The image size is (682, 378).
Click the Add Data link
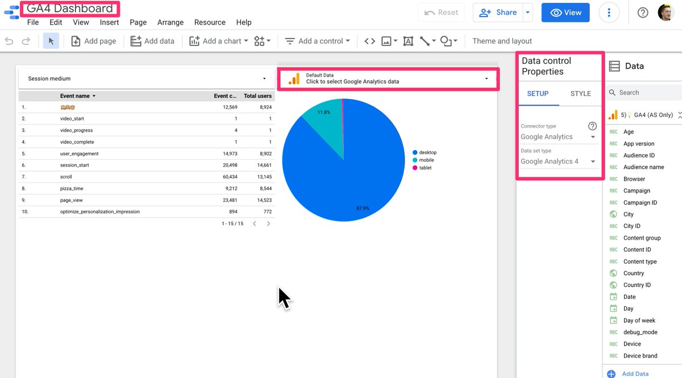635,373
